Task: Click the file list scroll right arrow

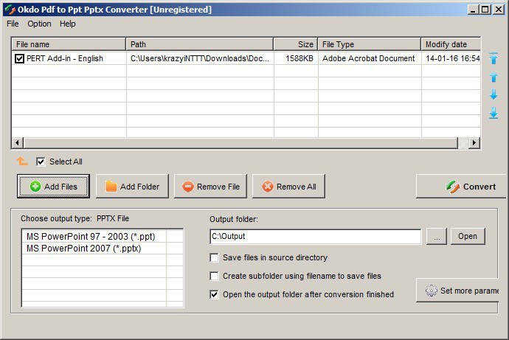Action: click(474, 142)
